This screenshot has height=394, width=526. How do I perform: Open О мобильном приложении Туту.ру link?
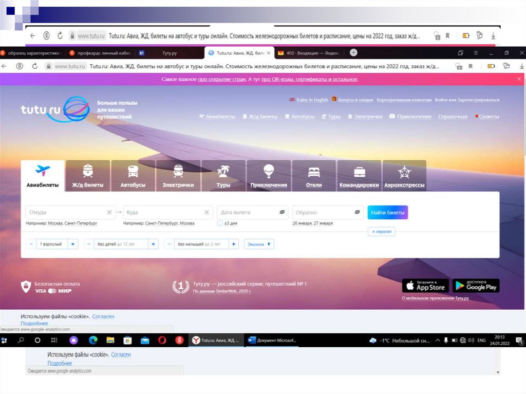435,298
